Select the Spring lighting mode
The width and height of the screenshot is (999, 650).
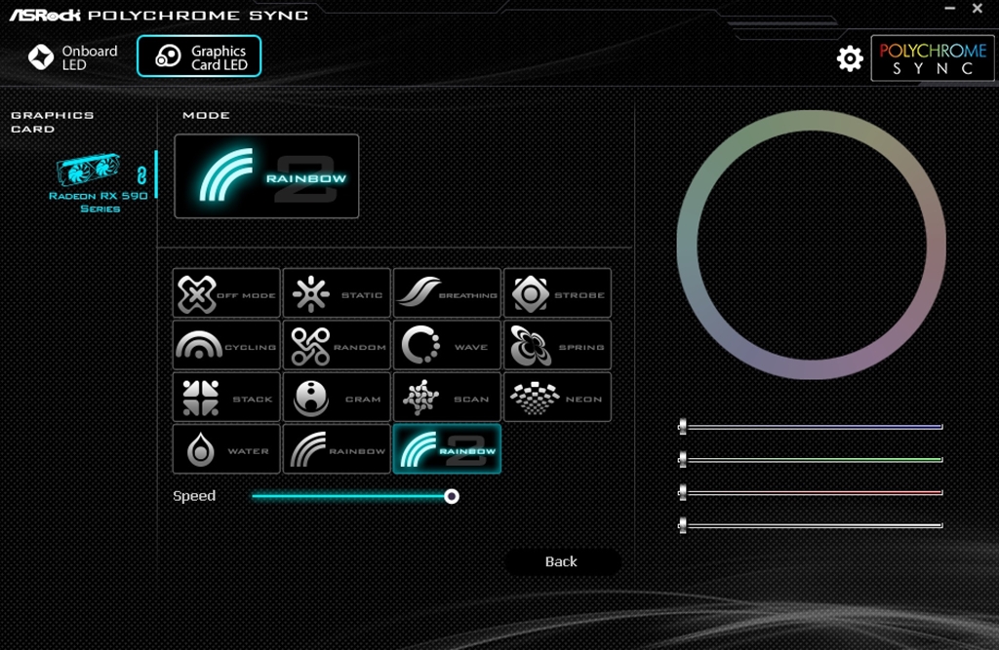click(557, 346)
